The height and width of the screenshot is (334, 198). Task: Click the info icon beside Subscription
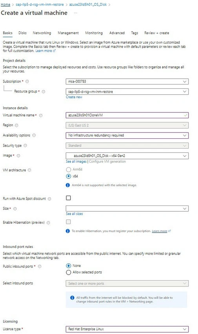27,81
